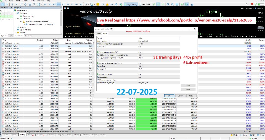This screenshot has width=265, height=140.
Task: Switch to the Common tab in dialog
Action: (x=99, y=34)
